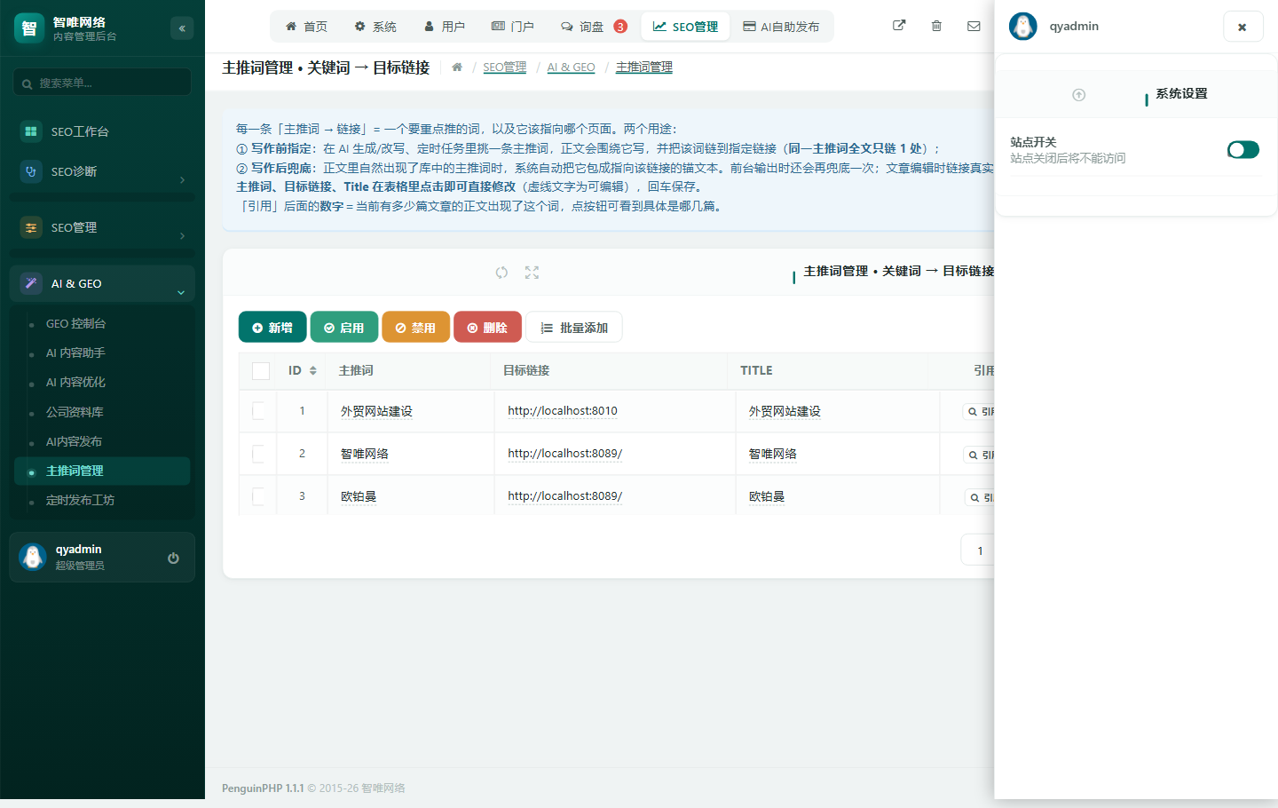Open the 首页 top tab
Viewport: 1278px width, 808px height.
click(306, 27)
